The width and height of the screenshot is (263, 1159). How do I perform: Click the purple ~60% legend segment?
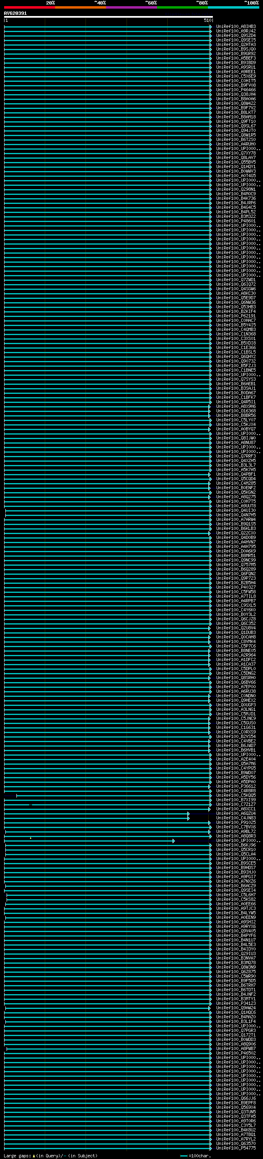132,7
